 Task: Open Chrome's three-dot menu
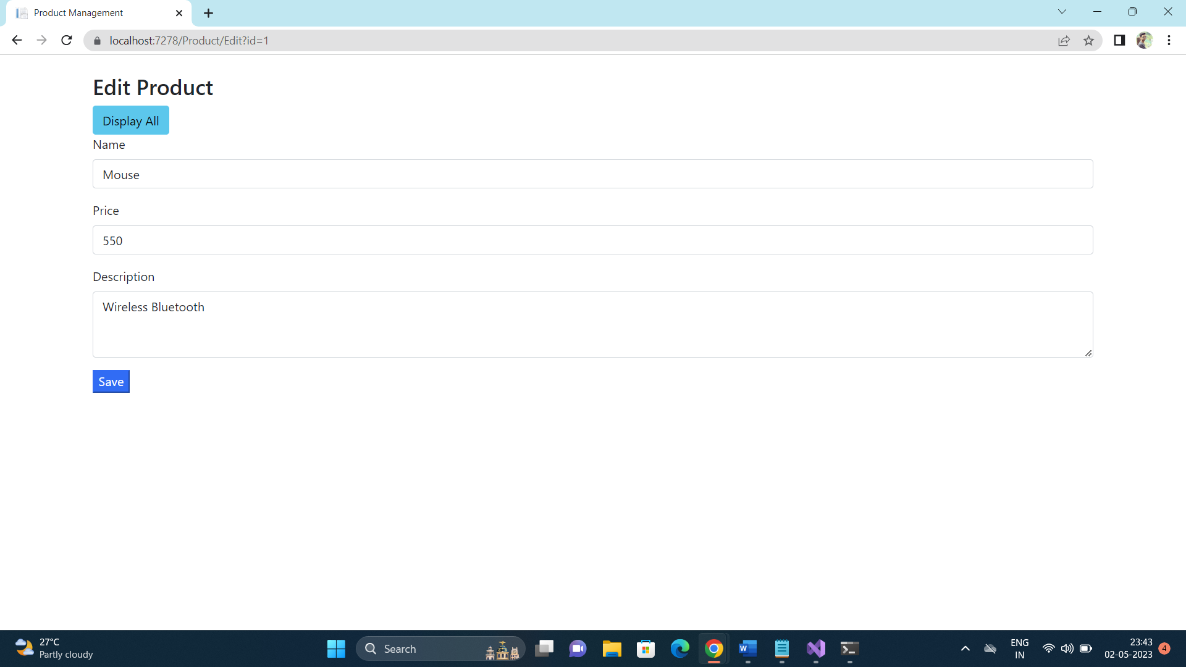point(1169,40)
